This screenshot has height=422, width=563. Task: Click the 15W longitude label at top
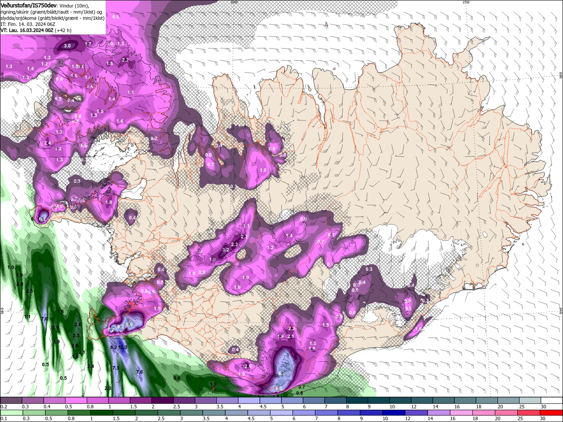(466, 2)
